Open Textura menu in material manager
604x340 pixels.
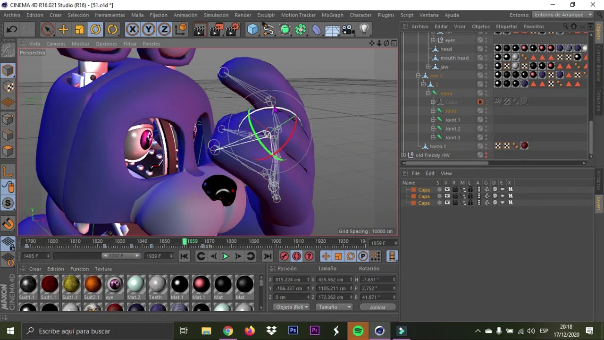[103, 269]
